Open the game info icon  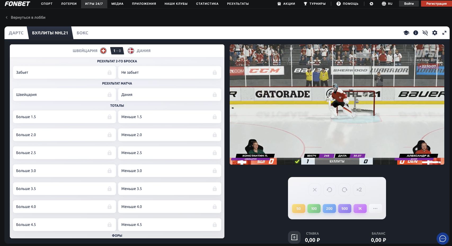pos(416,33)
